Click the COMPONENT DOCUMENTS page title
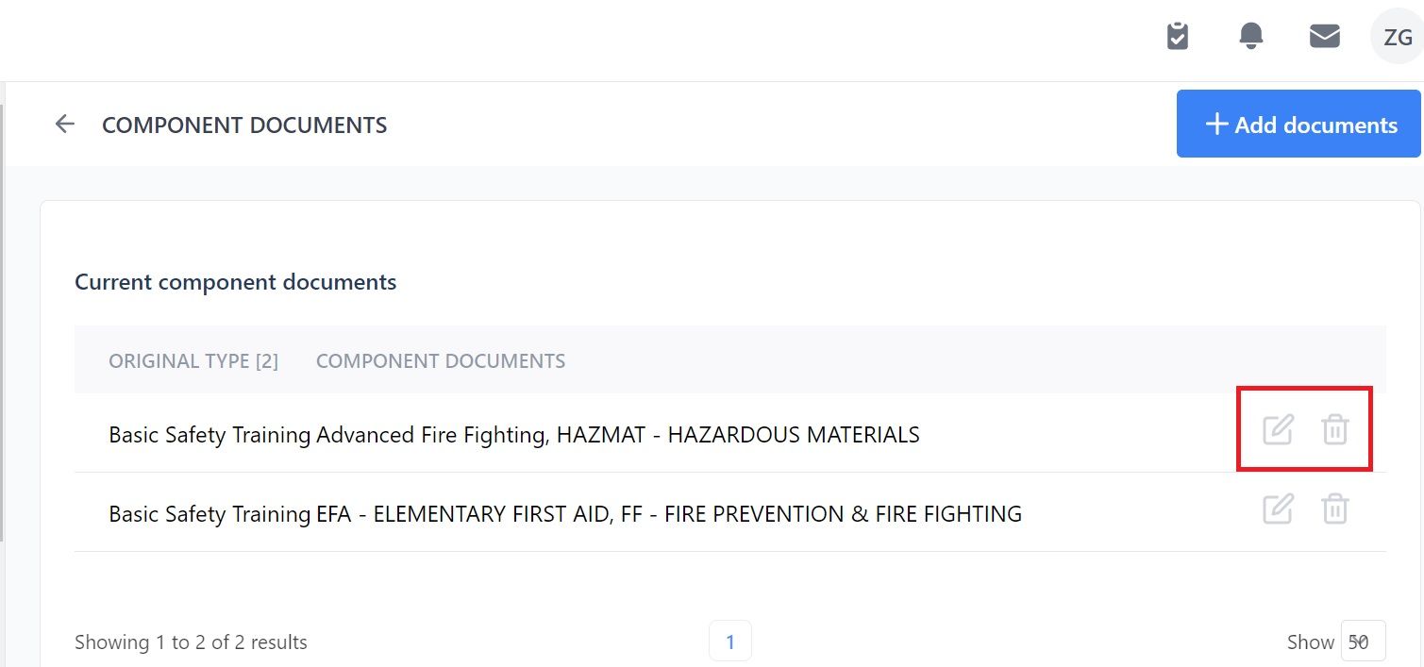The height and width of the screenshot is (667, 1424). (244, 125)
